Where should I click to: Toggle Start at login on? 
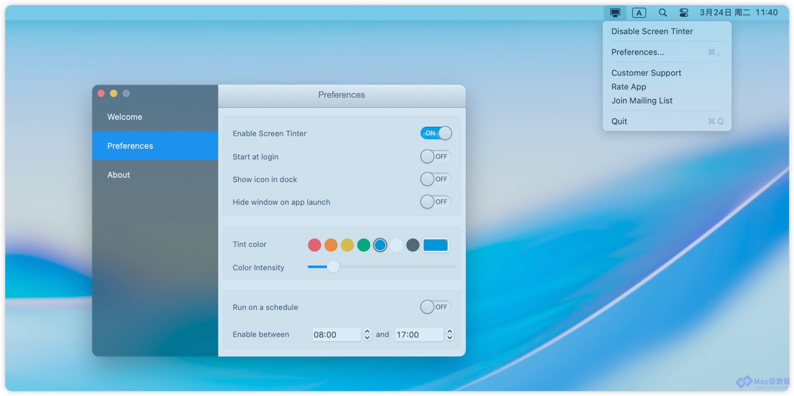coord(435,157)
